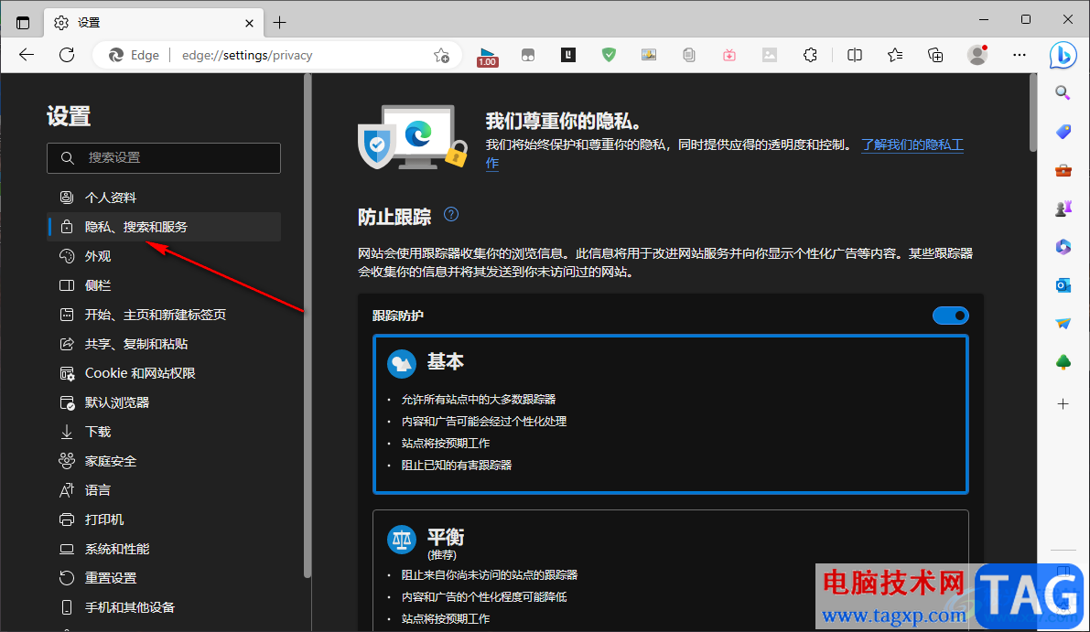
Task: Open the sidebar shopping tag icon
Action: point(1063,132)
